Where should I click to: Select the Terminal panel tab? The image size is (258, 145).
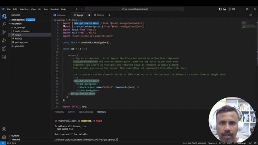(x=101, y=112)
